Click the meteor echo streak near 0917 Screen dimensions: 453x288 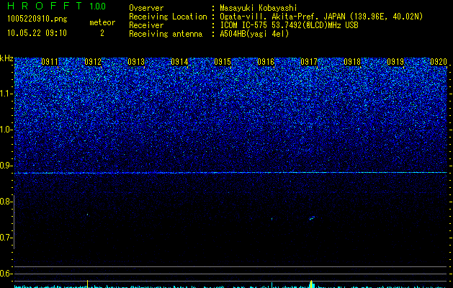pyautogui.click(x=312, y=218)
